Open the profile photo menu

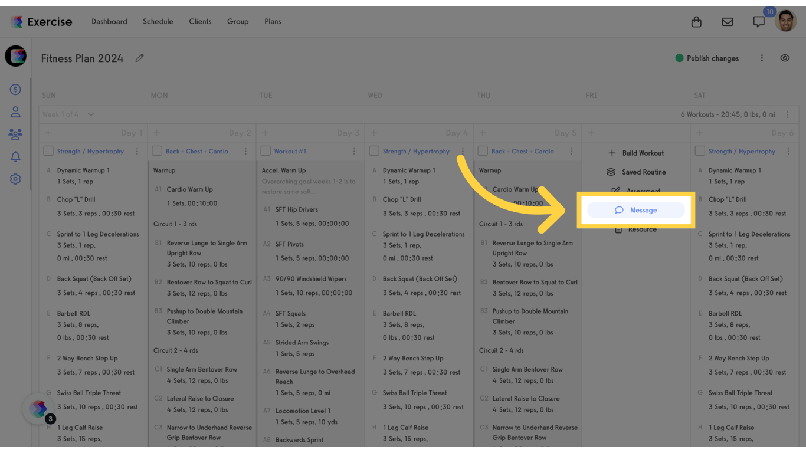tap(786, 21)
